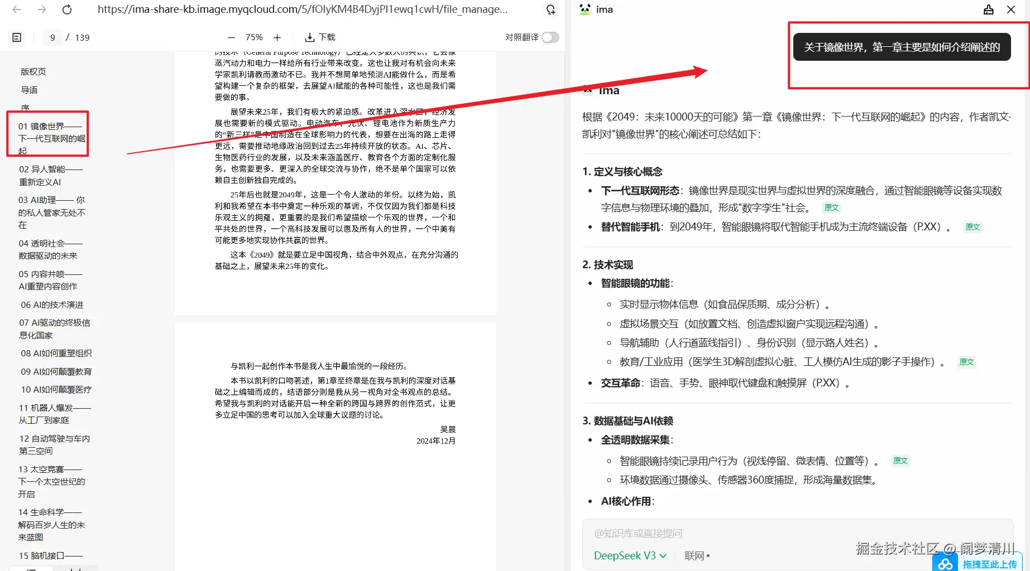Screen dimensions: 1030x571
Task: Open 版权页 in the contents list
Action: pos(33,72)
